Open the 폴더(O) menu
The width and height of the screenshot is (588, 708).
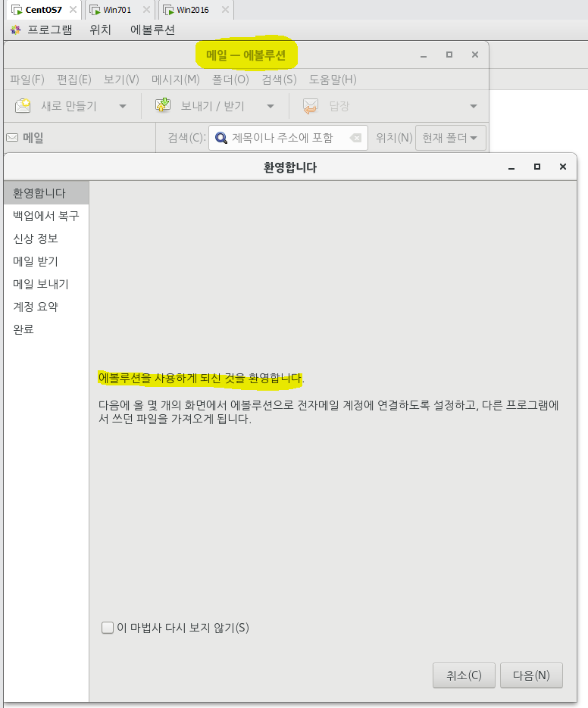tap(231, 80)
